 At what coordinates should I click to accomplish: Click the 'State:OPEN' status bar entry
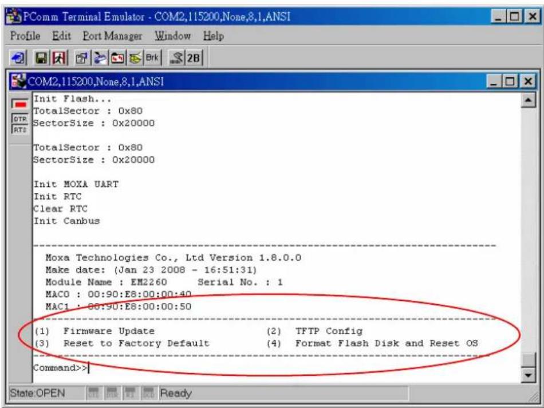click(37, 393)
